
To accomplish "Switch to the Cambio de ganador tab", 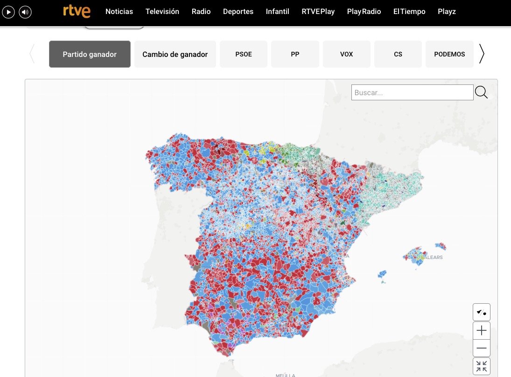I will point(175,54).
